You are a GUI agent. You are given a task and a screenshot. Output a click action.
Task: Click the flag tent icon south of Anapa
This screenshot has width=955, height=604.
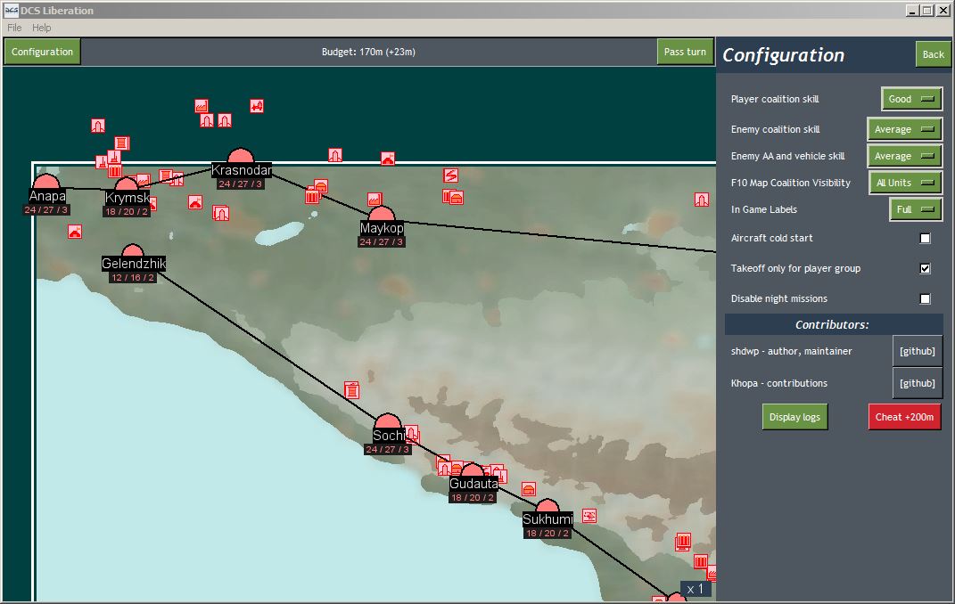pos(74,232)
